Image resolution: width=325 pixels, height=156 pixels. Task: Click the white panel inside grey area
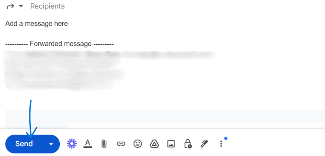pos(196,126)
